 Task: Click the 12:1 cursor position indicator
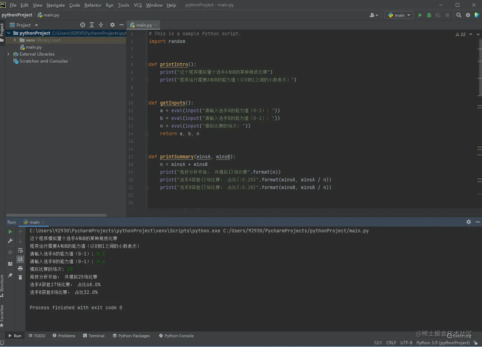tap(378, 343)
